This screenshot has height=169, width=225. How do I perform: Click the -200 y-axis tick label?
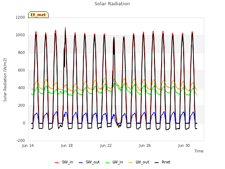[x=21, y=140]
